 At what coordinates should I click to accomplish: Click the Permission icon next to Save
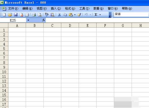tap(21, 15)
